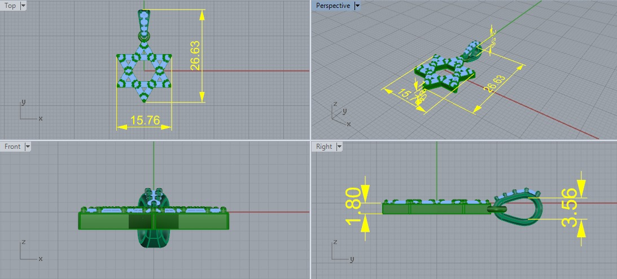Select the 3.56 dimension in Right view

click(x=570, y=207)
